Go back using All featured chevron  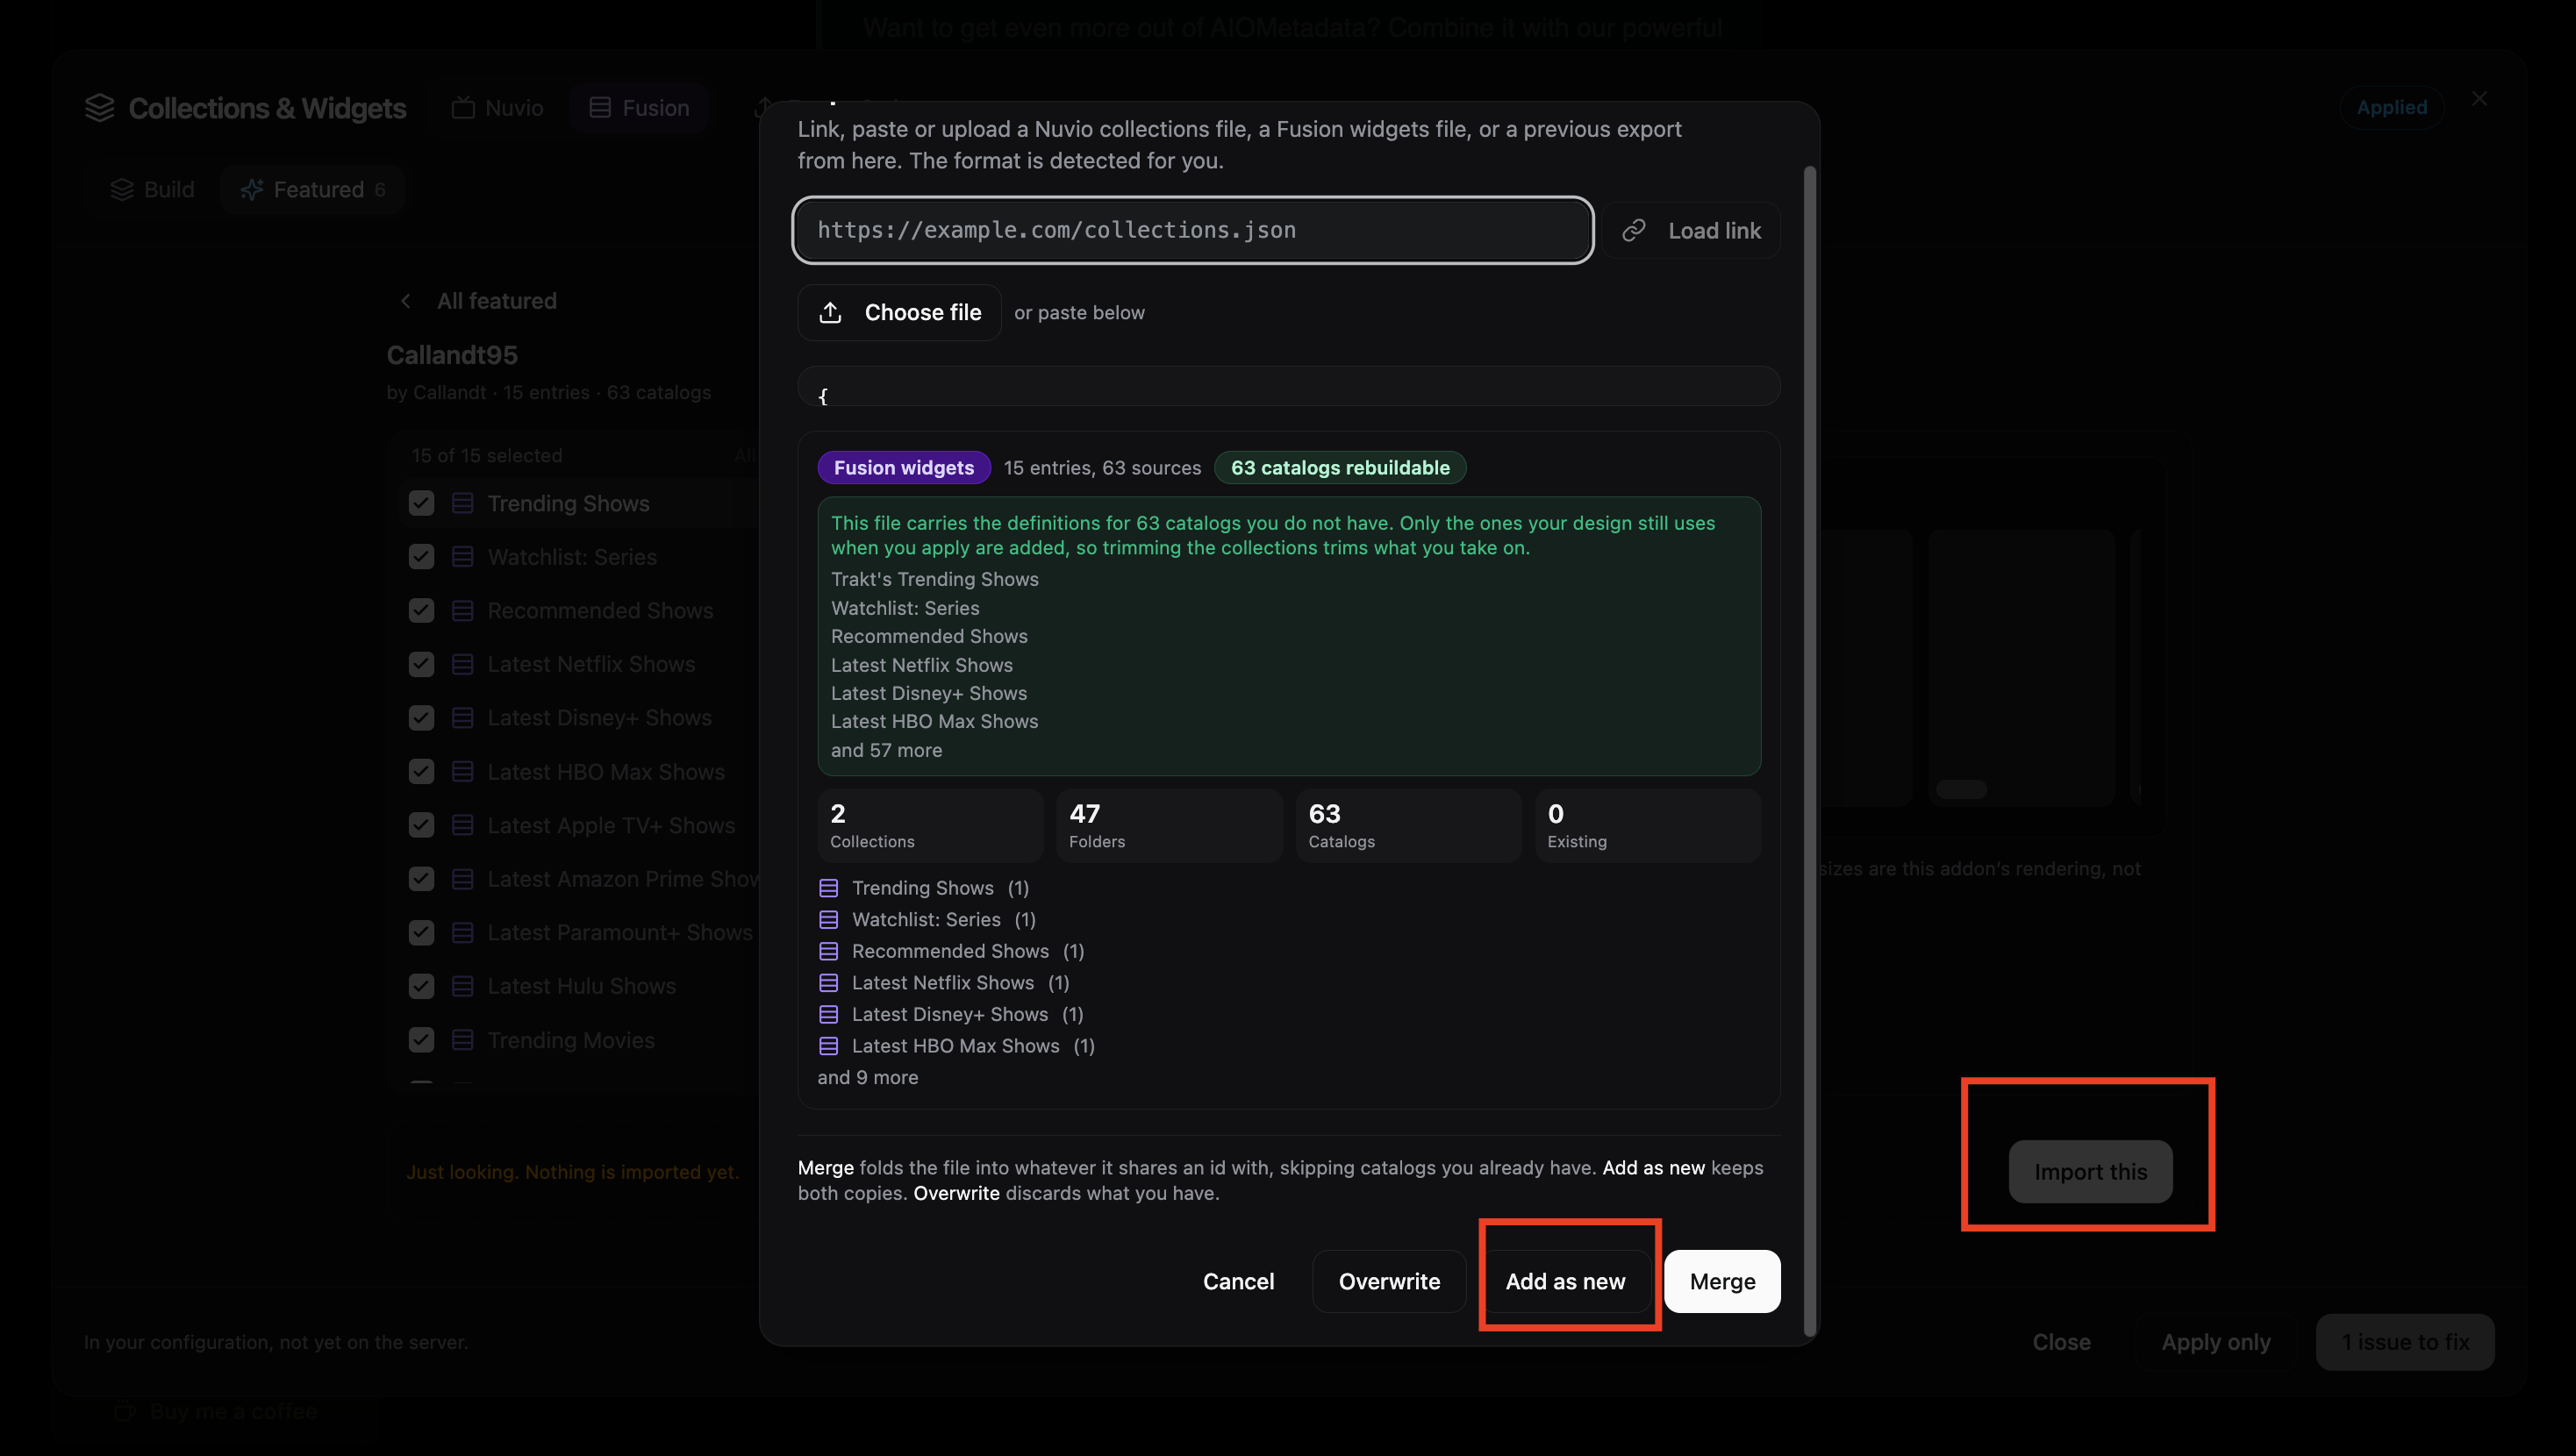406,301
